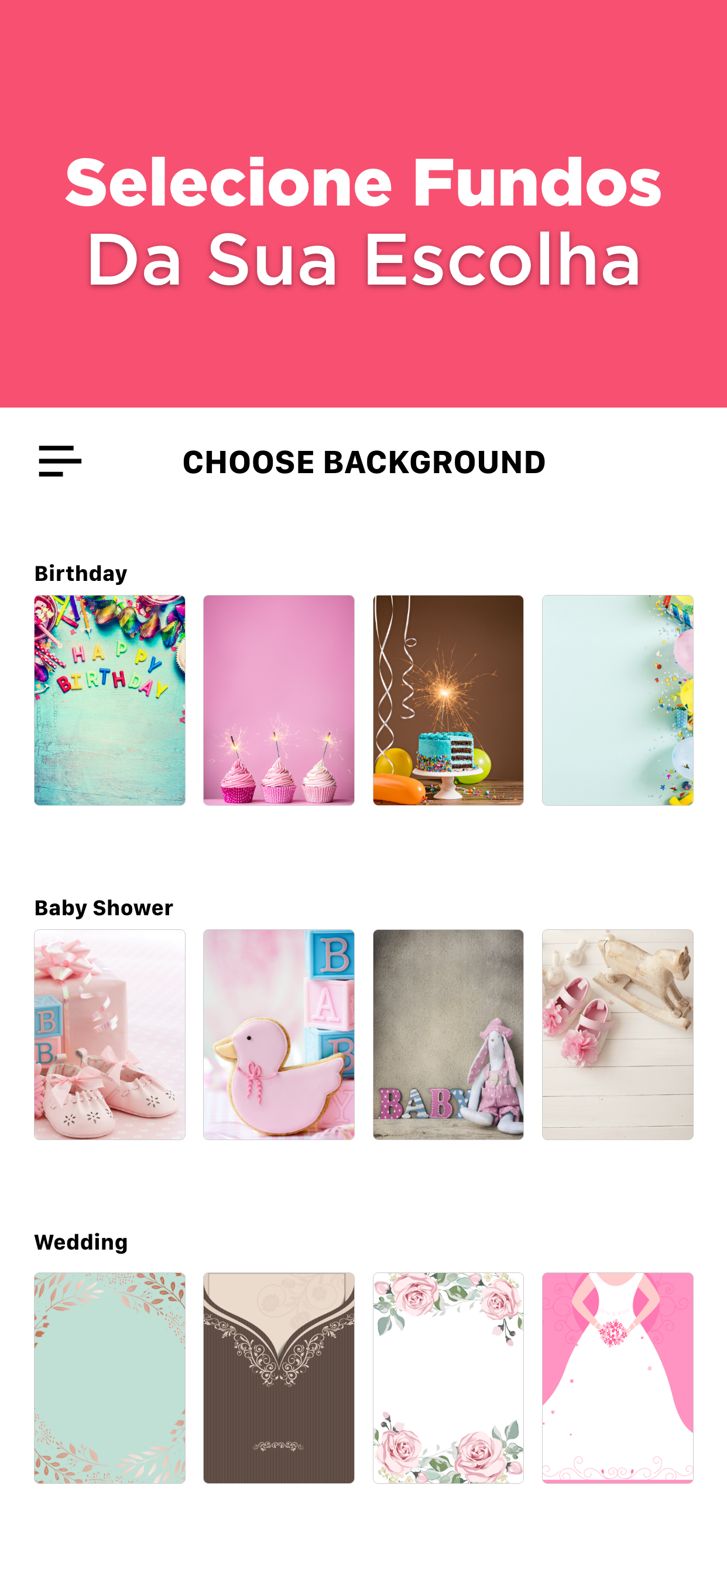Tap the Baby Shower category heading
Image resolution: width=727 pixels, height=1574 pixels.
[x=104, y=908]
